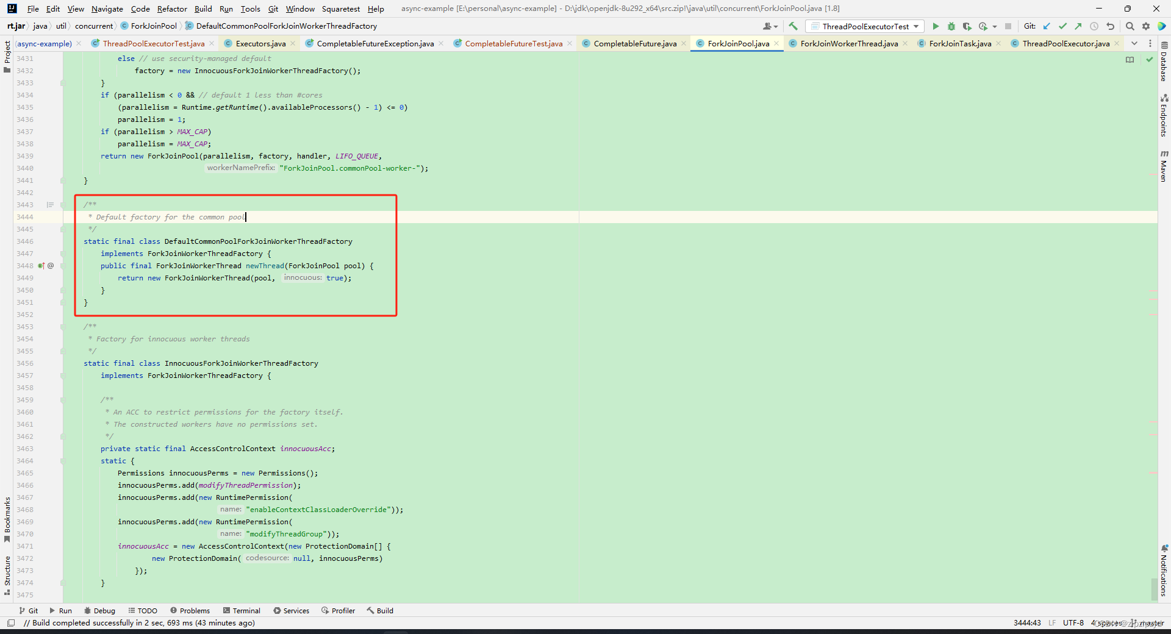Collapse the comment fold marker at line 3459
The height and width of the screenshot is (634, 1171).
point(62,400)
